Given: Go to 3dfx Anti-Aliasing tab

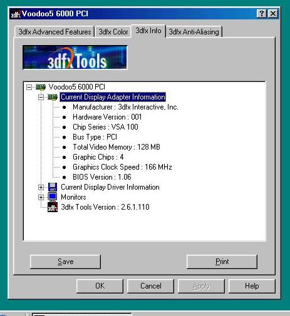Looking at the screenshot, I should coord(194,32).
